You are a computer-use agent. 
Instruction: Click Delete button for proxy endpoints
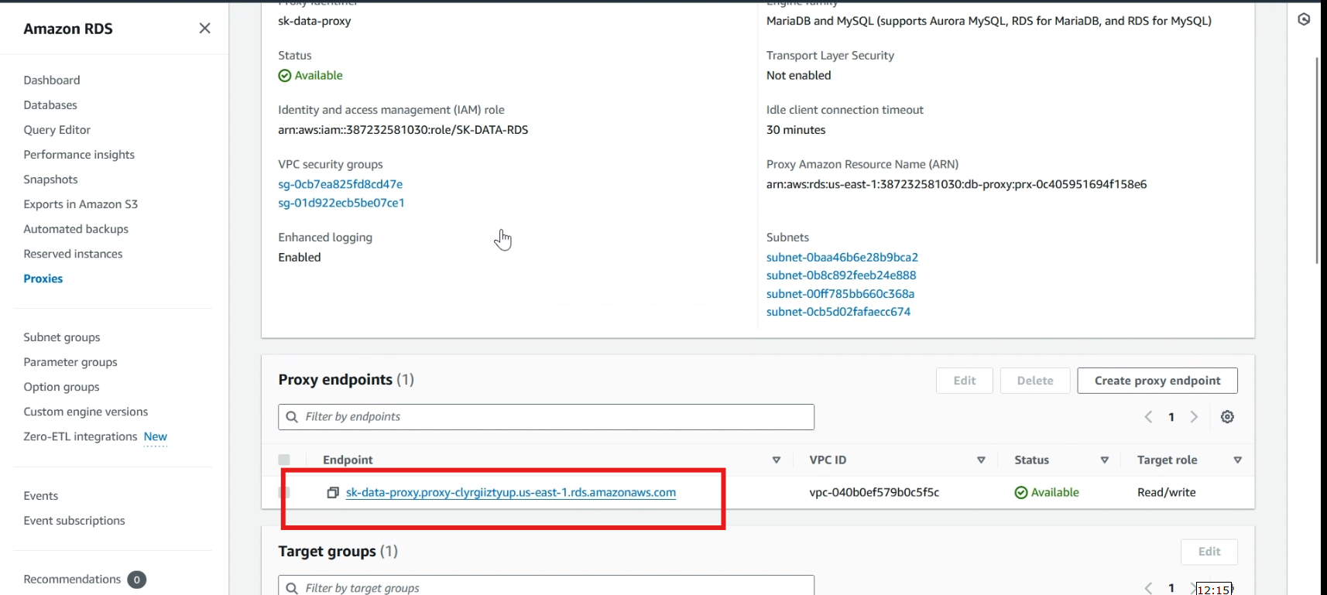click(1035, 381)
